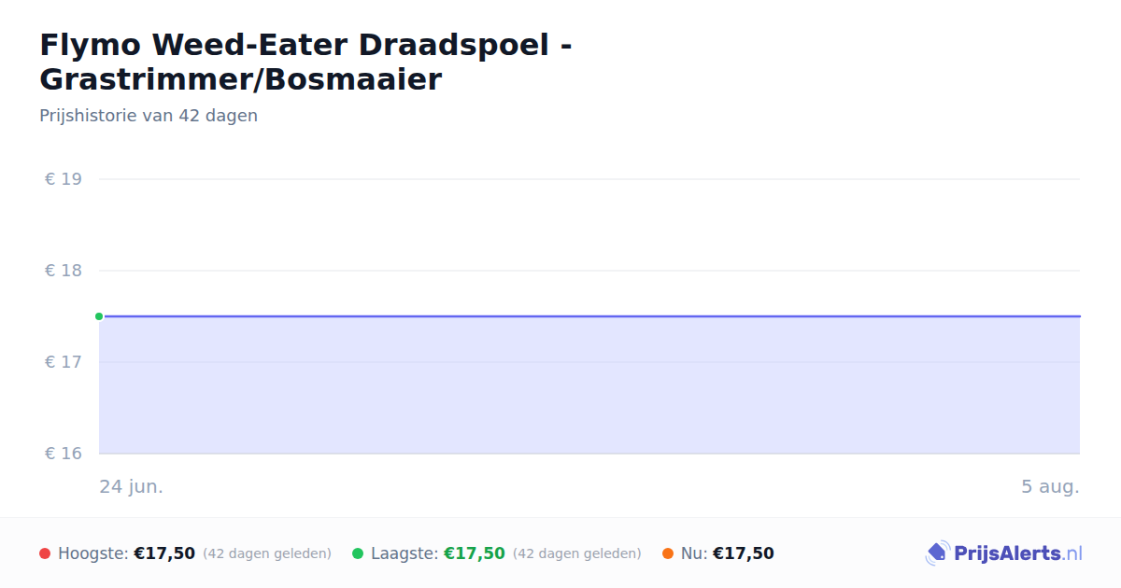This screenshot has height=588, width=1121.
Task: Click the 24 jun. start date label
Action: [x=132, y=486]
